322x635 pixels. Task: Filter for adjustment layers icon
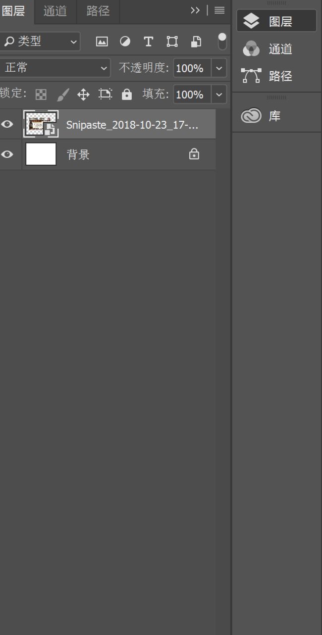pos(125,42)
